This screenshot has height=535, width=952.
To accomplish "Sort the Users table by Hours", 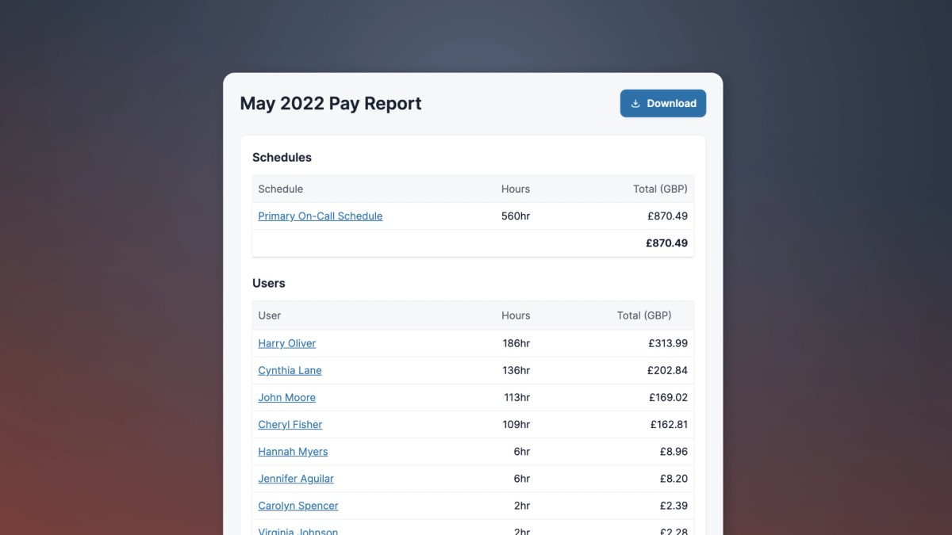I will (515, 315).
